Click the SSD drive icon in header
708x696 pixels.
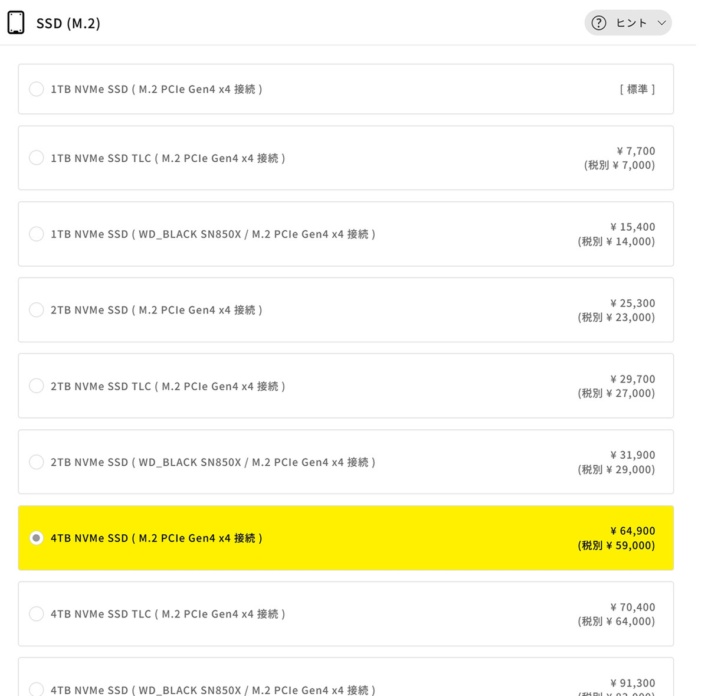(16, 22)
